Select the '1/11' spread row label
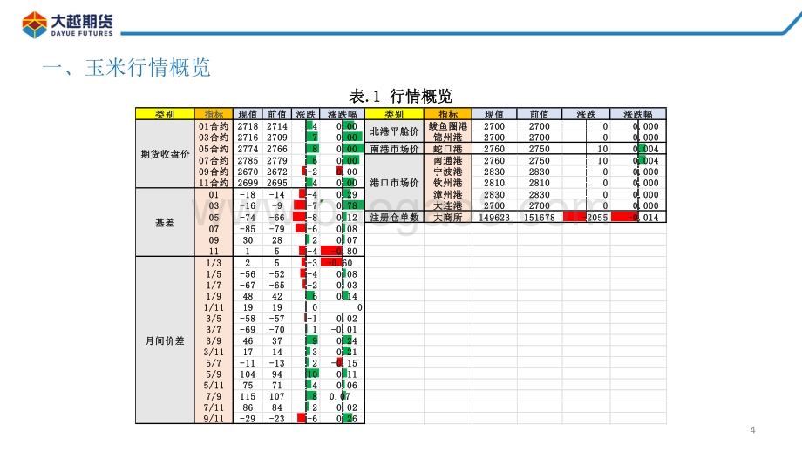The width and height of the screenshot is (802, 451). [214, 307]
